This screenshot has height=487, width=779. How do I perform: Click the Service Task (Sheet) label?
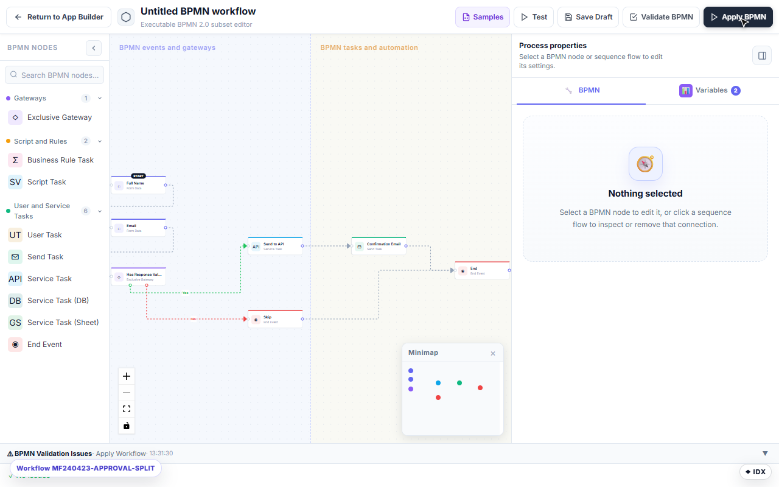point(63,323)
